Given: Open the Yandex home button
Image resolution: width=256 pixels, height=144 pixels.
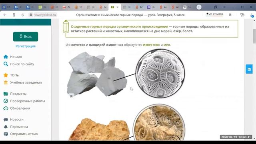Looking at the screenshot, I should (14, 15).
